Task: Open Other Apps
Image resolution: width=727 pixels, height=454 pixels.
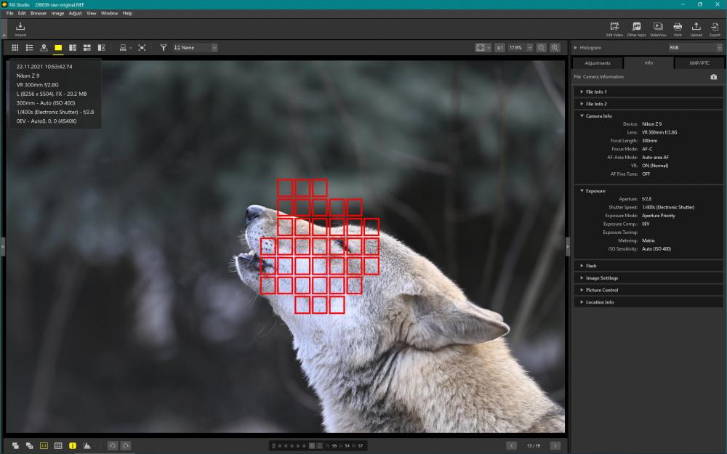Action: pos(636,29)
